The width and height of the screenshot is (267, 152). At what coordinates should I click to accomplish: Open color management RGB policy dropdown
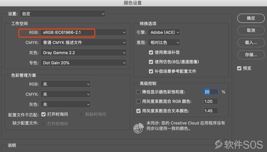click(66, 84)
